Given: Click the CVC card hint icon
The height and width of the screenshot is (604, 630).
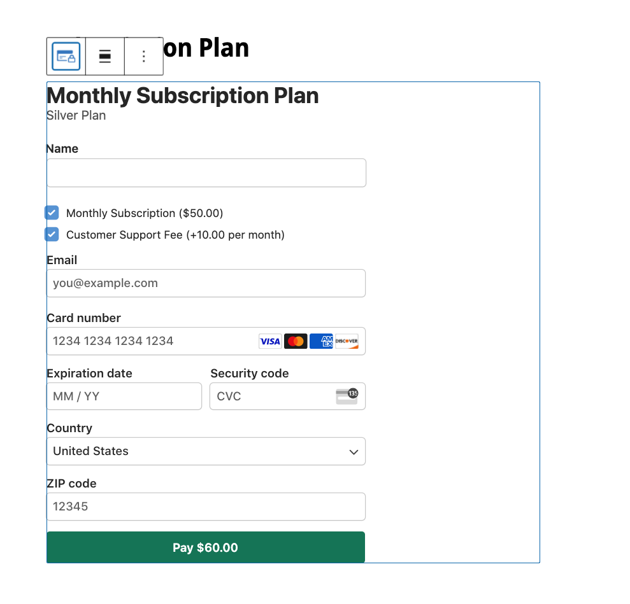Looking at the screenshot, I should point(347,396).
